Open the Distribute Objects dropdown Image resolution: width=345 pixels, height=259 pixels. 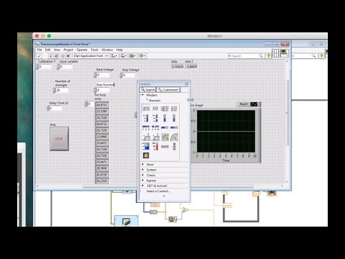[x=124, y=56]
